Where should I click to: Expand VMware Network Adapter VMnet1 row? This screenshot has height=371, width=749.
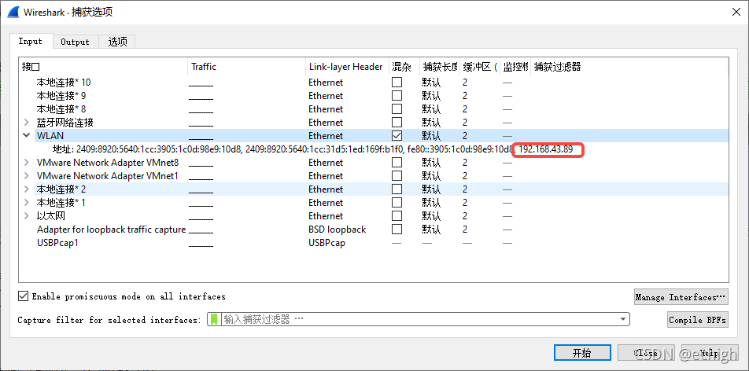(27, 176)
